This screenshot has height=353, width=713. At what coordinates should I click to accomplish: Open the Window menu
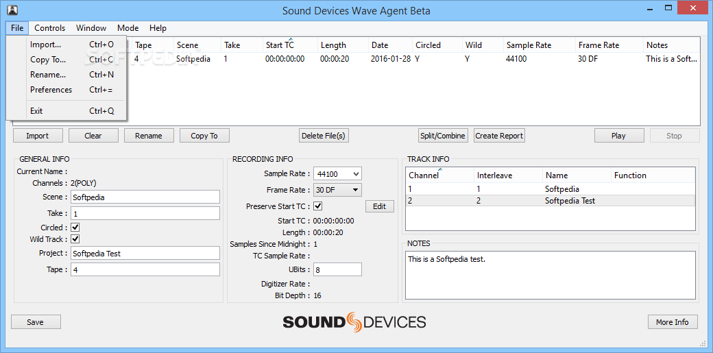point(91,28)
